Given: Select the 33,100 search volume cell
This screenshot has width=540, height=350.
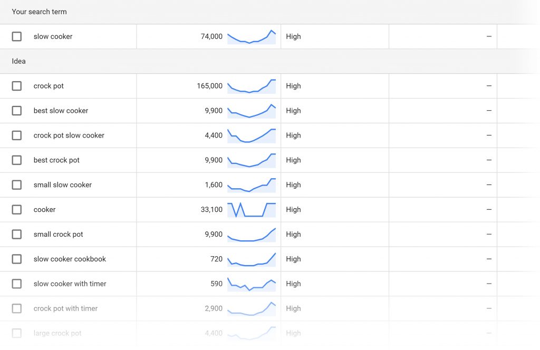Looking at the screenshot, I should tap(211, 210).
